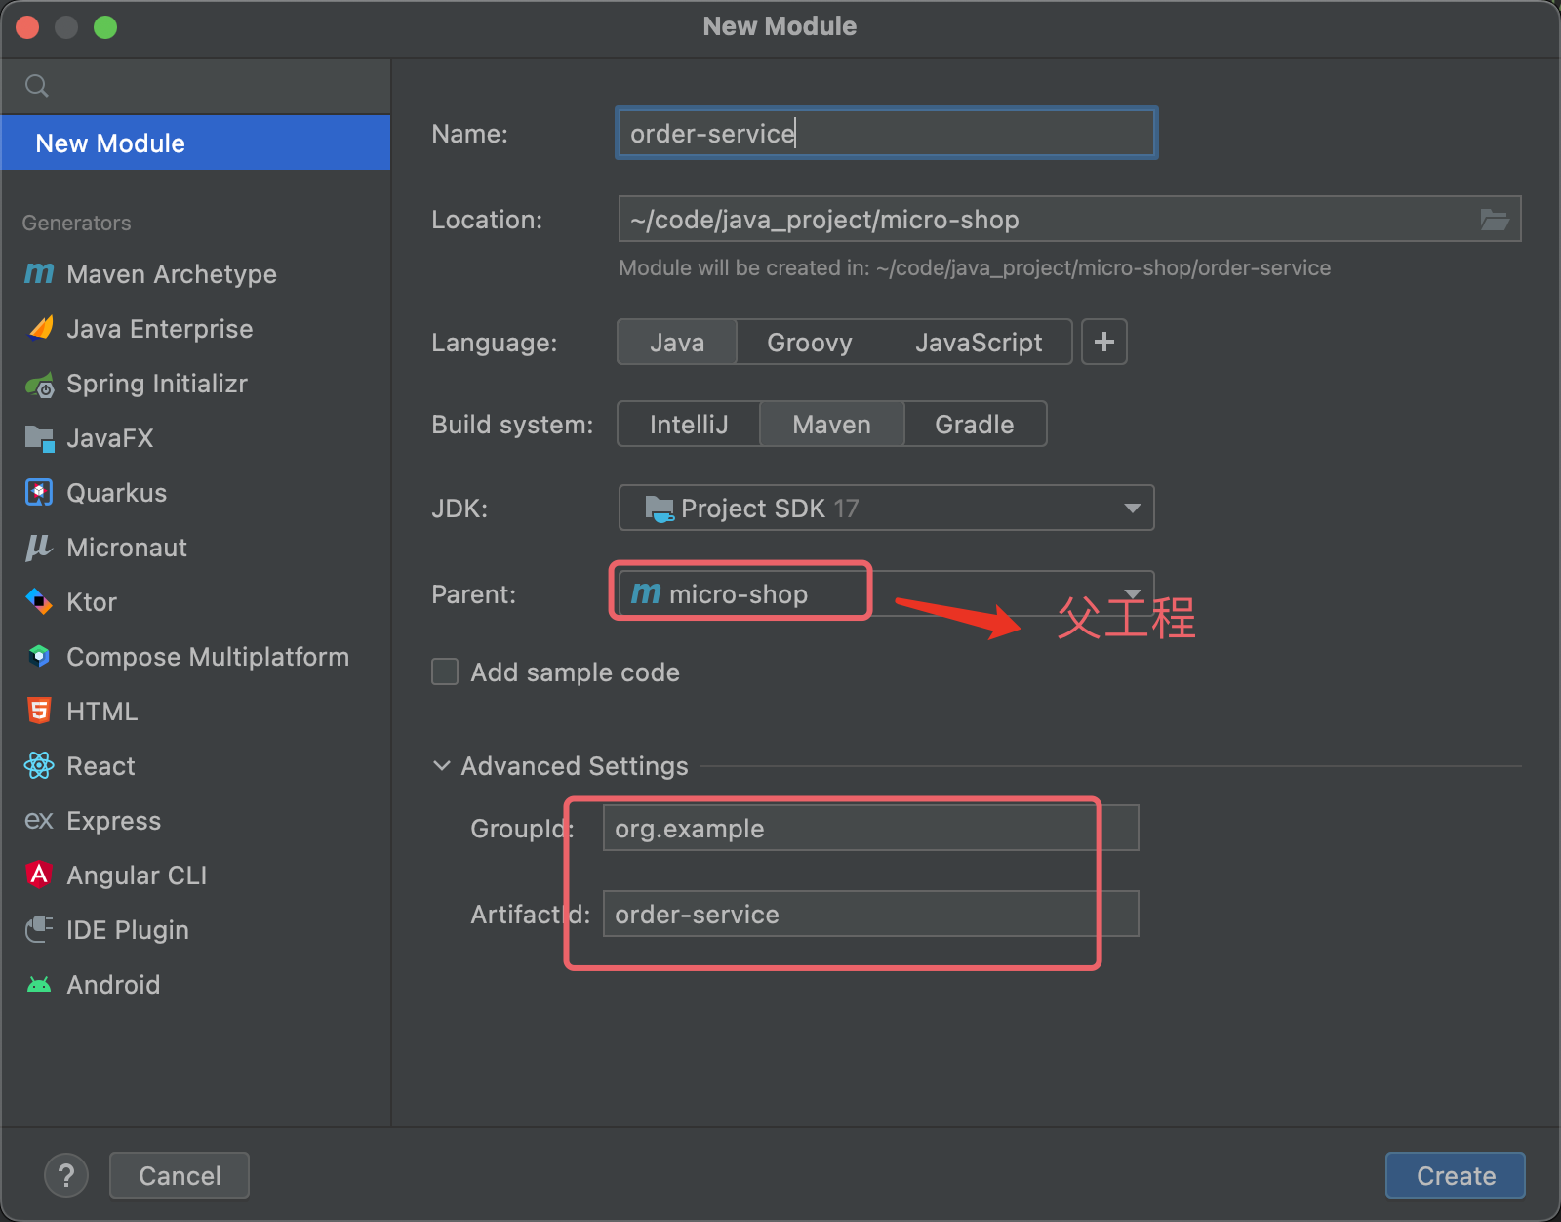
Task: Select the JavaFX generator
Action: click(x=196, y=438)
